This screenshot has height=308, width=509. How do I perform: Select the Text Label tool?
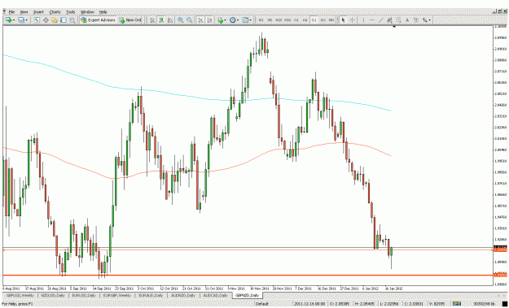[416, 20]
